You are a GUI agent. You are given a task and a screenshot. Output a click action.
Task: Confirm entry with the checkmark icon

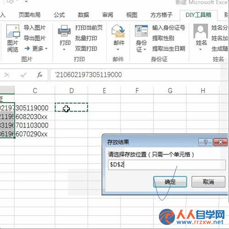(x=23, y=75)
